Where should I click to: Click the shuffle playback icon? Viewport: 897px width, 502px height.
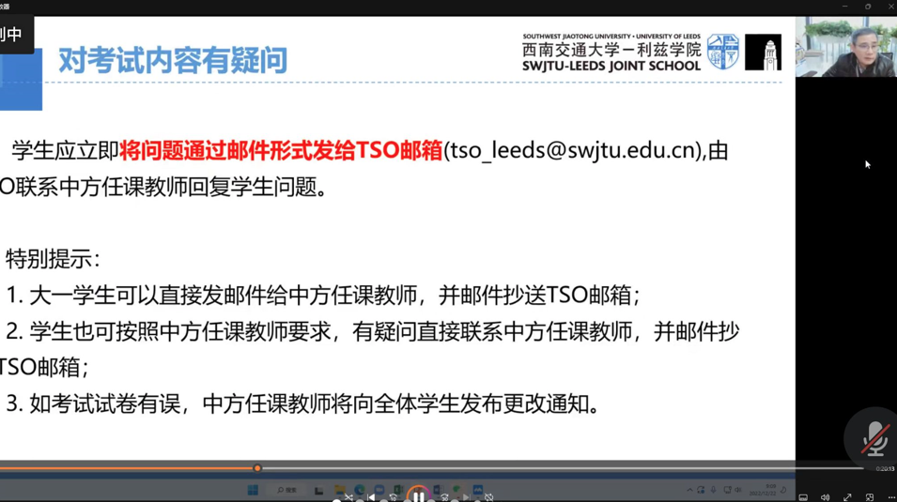pos(348,497)
